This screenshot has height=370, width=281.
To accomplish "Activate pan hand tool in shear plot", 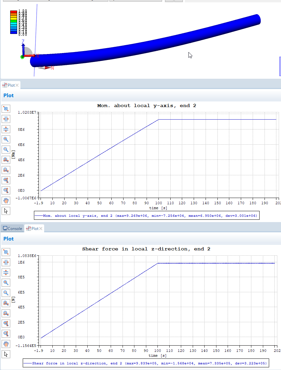I will tap(6, 344).
